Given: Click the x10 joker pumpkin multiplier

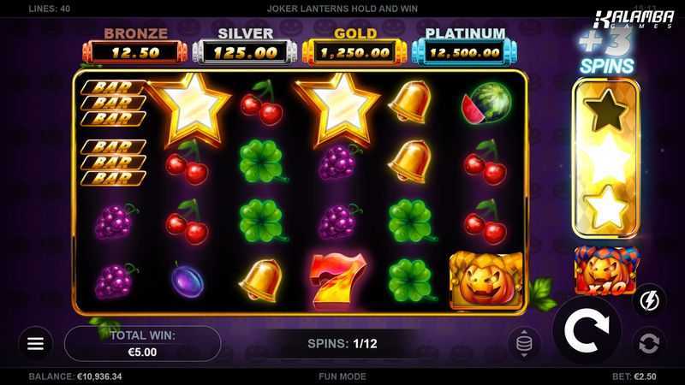Looking at the screenshot, I should (606, 270).
